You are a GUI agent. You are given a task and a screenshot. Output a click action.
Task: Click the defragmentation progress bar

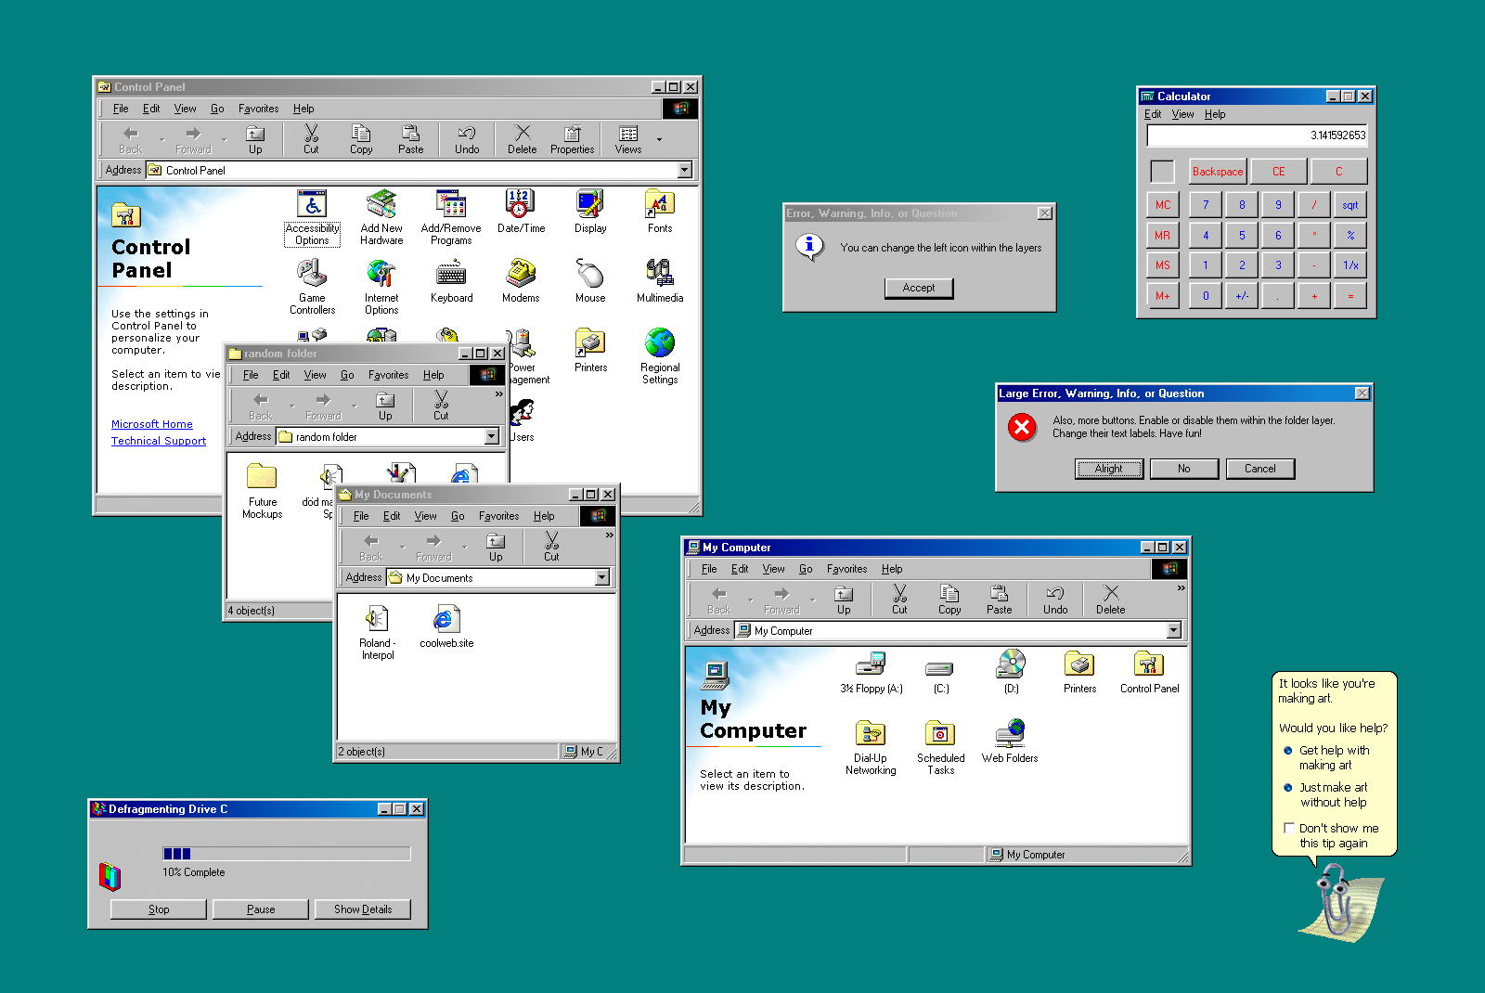287,854
